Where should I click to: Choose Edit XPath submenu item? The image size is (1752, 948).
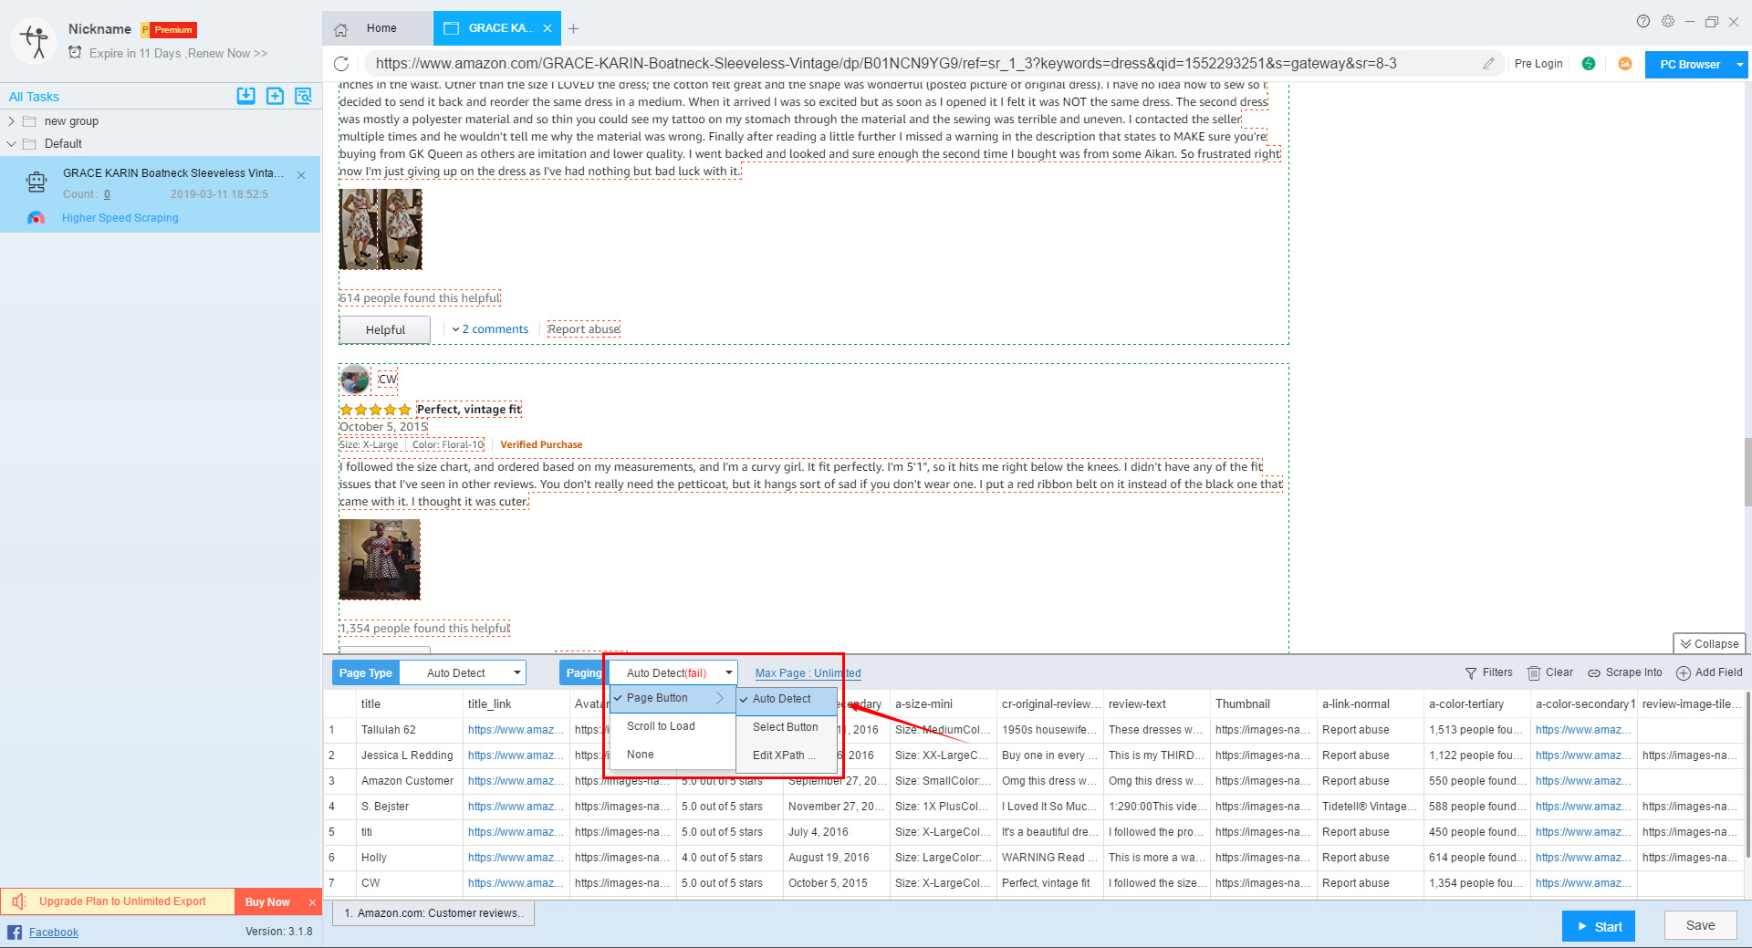point(787,755)
